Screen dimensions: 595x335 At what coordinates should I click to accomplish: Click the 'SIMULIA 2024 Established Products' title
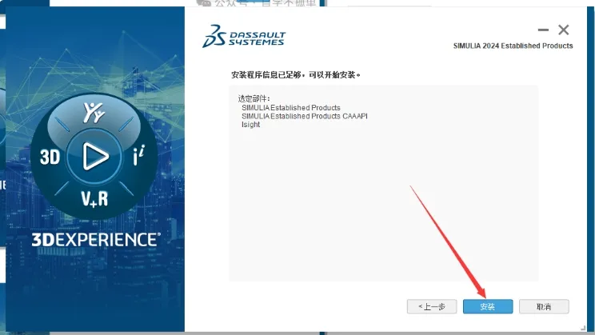pos(513,46)
